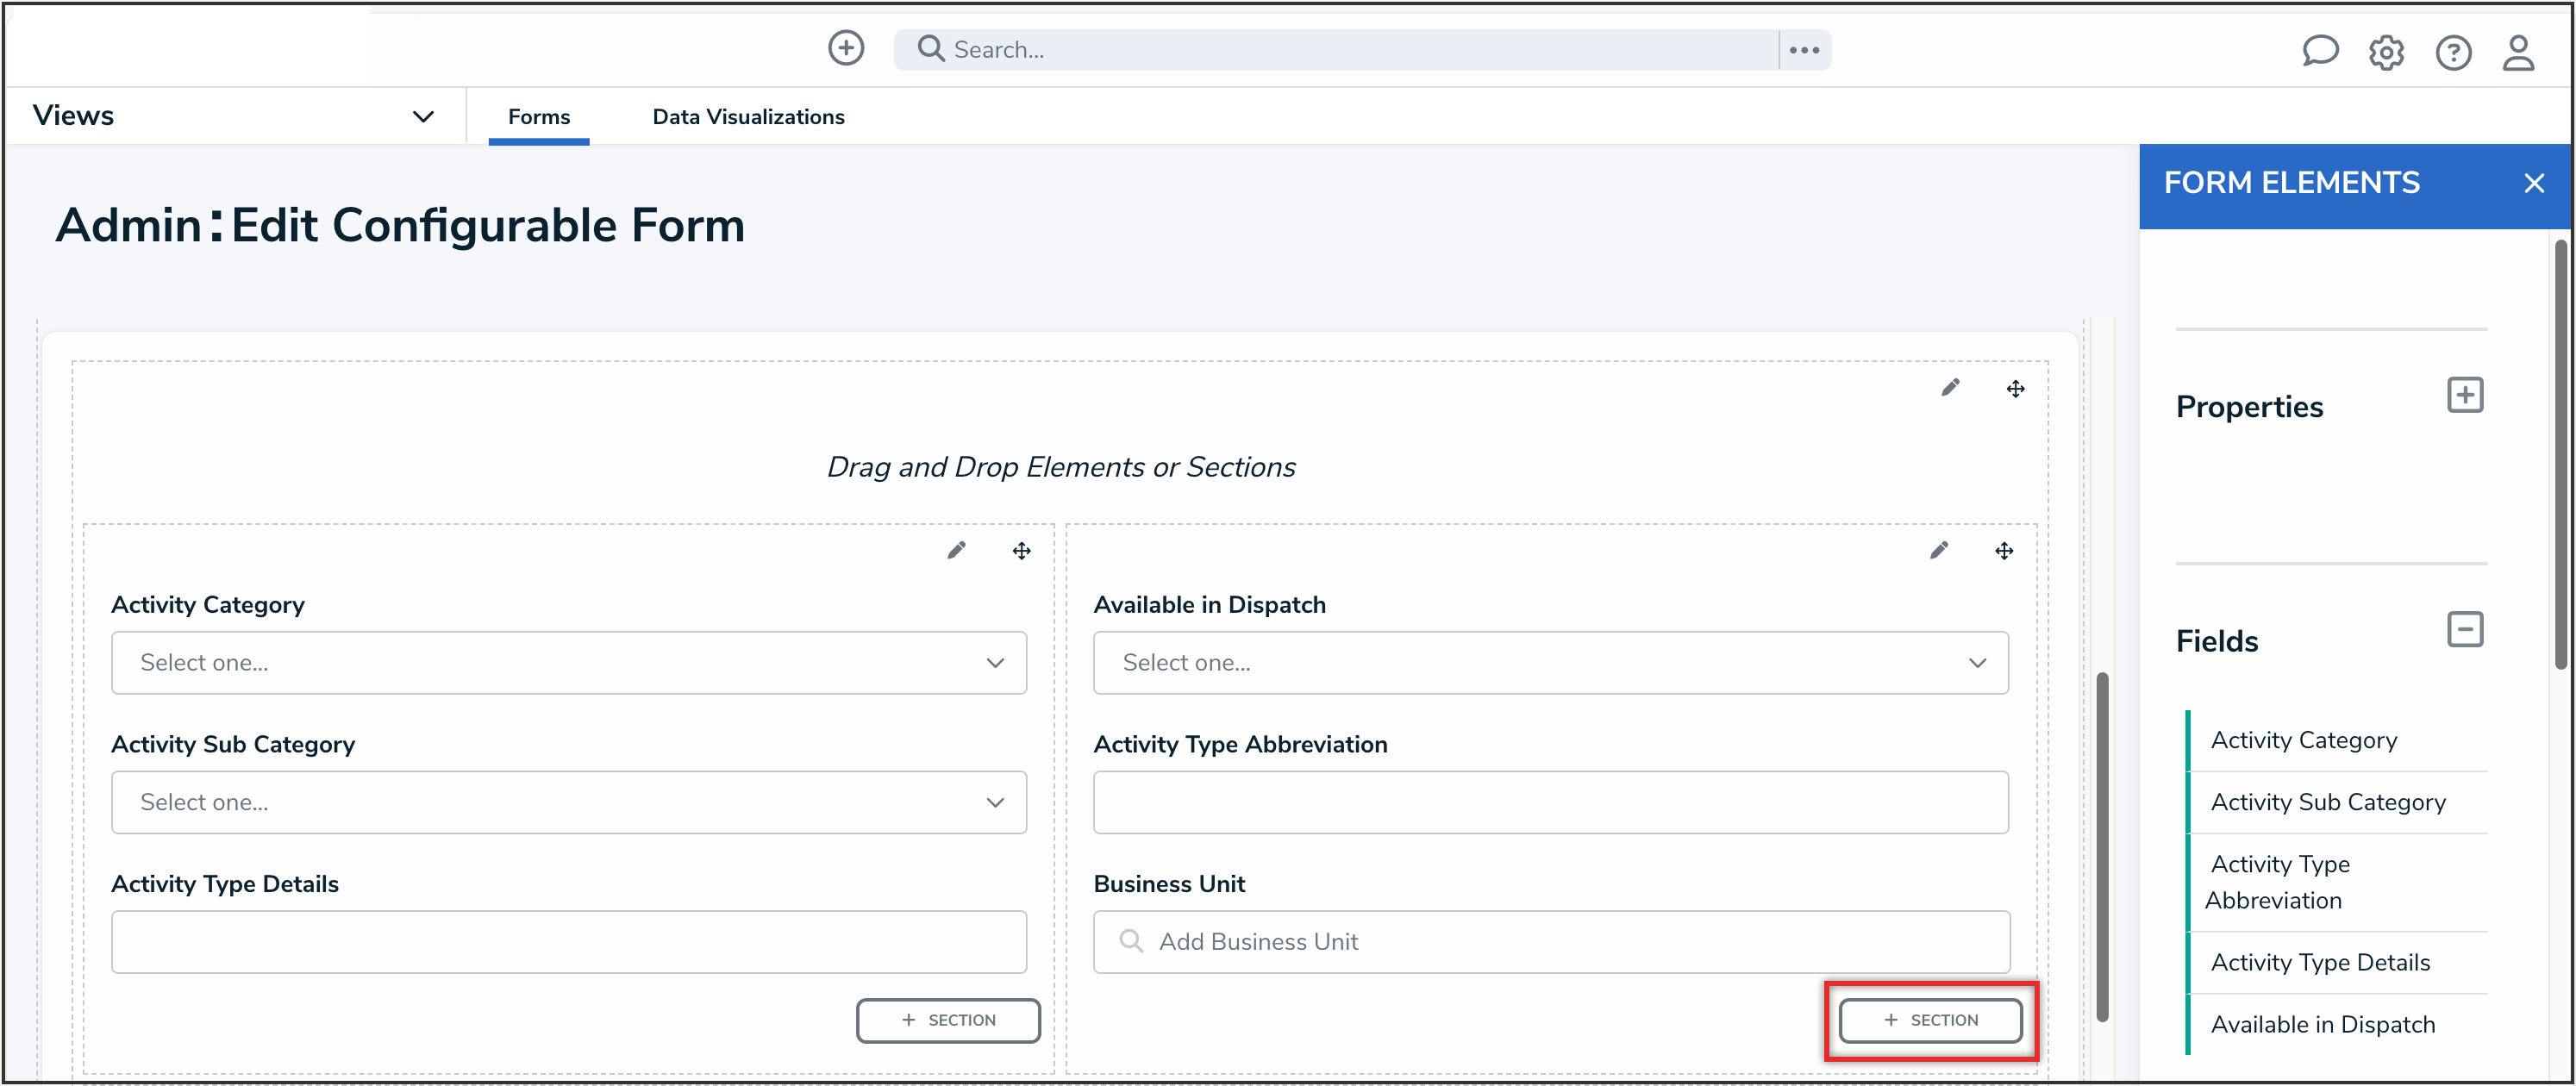The height and width of the screenshot is (1086, 2576).
Task: Click the help question mark icon
Action: click(x=2452, y=52)
